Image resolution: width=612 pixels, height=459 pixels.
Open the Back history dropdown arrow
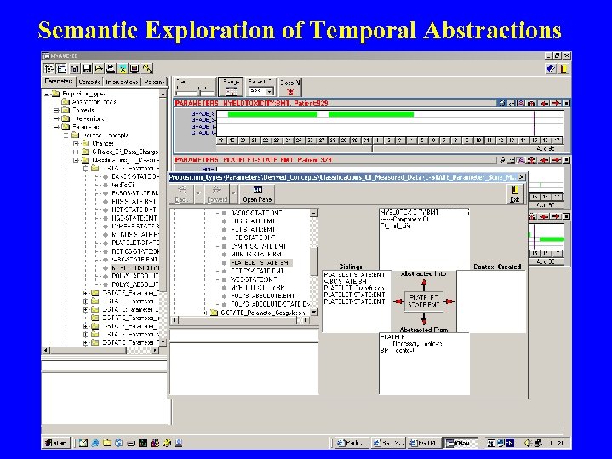[198, 194]
